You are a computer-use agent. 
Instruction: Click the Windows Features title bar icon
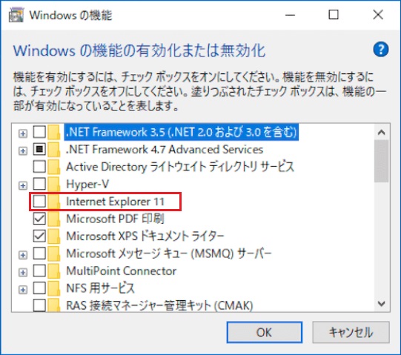[x=16, y=15]
